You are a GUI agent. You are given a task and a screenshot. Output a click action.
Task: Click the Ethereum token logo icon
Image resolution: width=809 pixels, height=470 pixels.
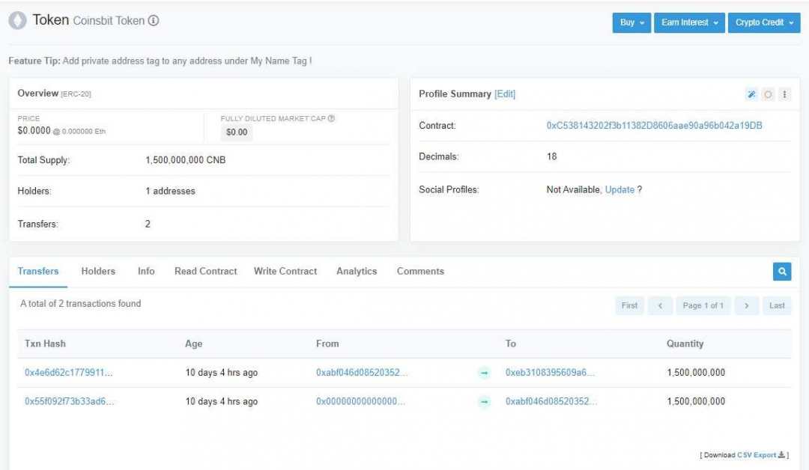(17, 21)
